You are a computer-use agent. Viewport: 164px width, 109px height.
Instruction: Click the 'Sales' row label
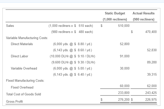pyautogui.click(x=10, y=26)
